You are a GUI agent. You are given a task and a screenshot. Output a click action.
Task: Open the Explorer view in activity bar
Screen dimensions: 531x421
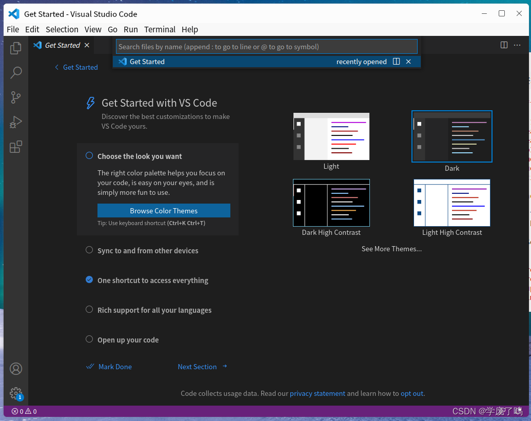click(15, 48)
